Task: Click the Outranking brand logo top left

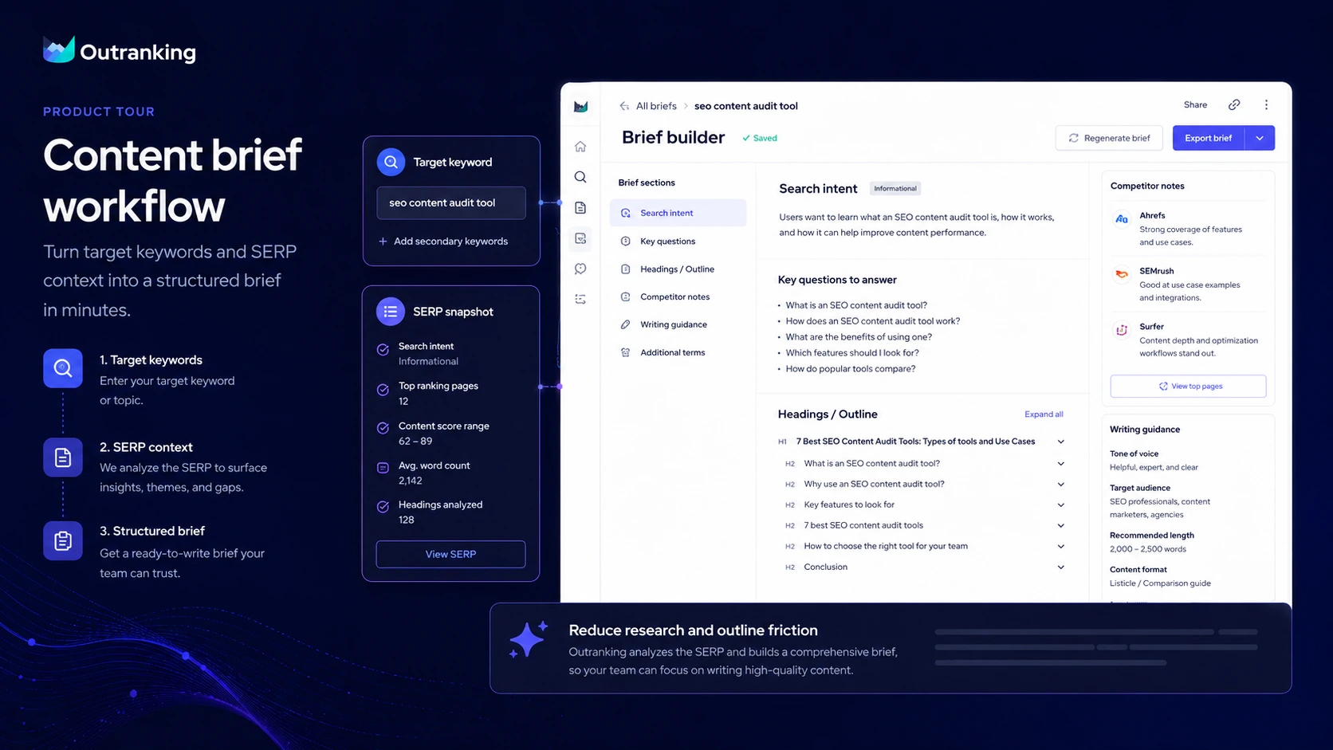Action: click(120, 51)
